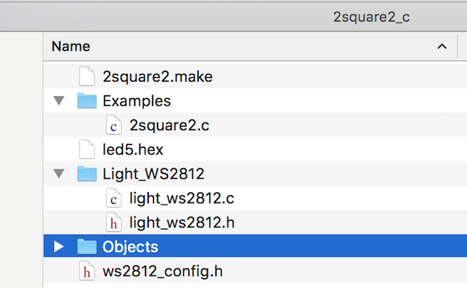Click the light_ws2812.c file icon
This screenshot has height=288, width=467.
click(114, 198)
